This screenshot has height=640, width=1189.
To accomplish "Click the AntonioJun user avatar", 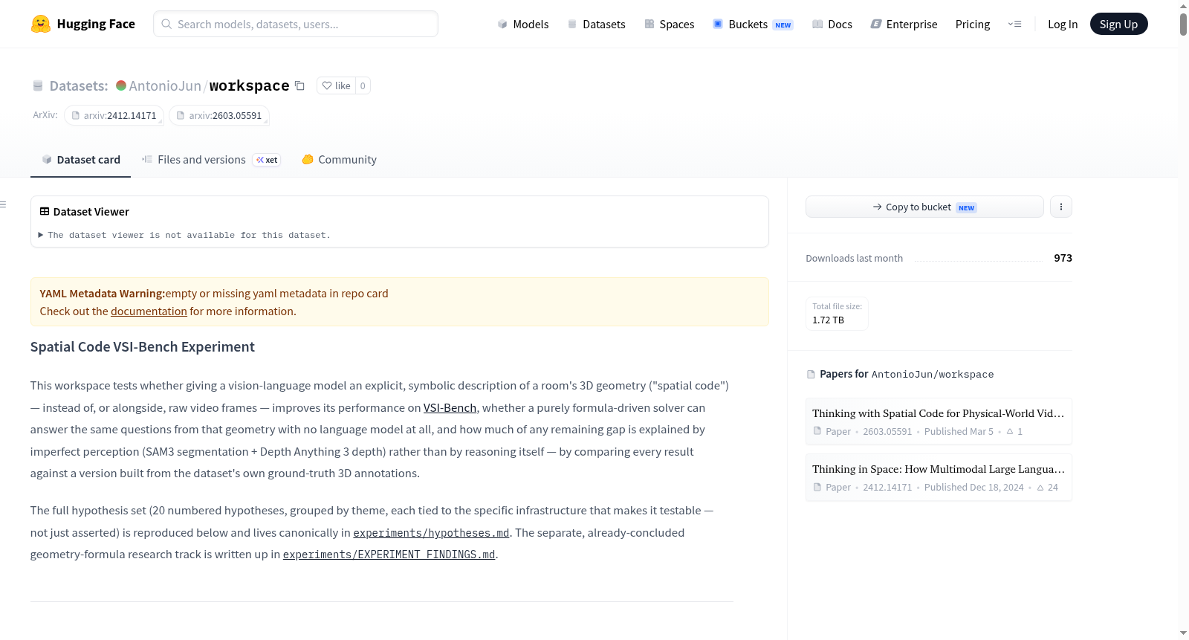I will coord(121,85).
